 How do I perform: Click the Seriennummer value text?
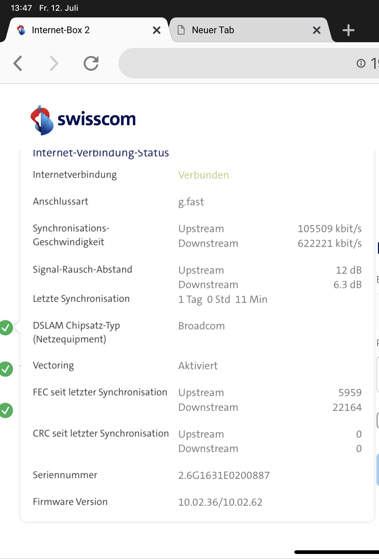click(x=224, y=475)
